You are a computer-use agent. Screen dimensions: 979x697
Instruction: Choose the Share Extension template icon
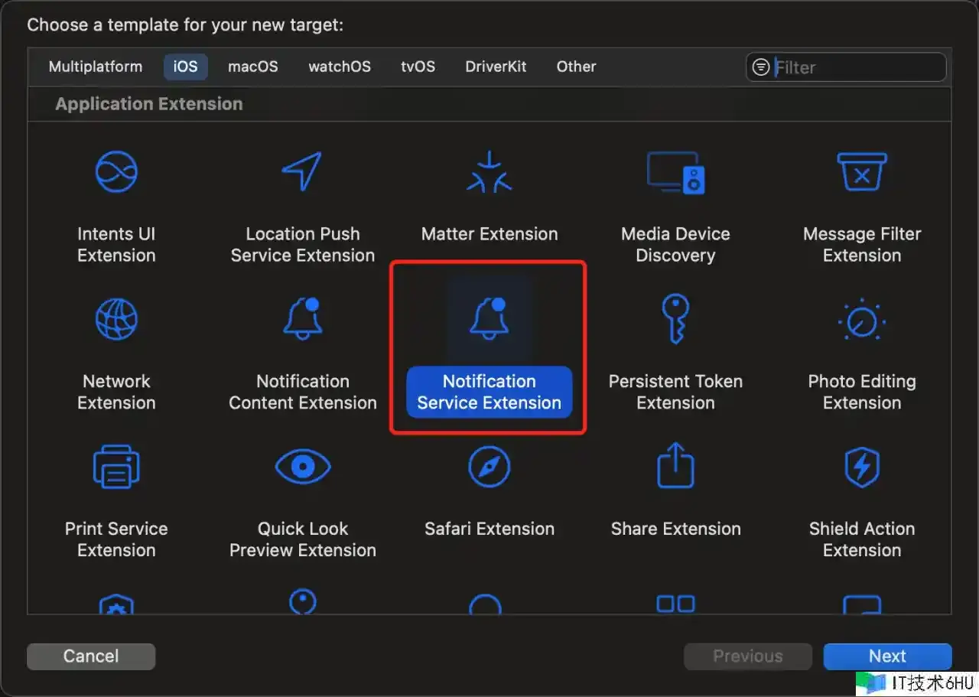(x=675, y=467)
